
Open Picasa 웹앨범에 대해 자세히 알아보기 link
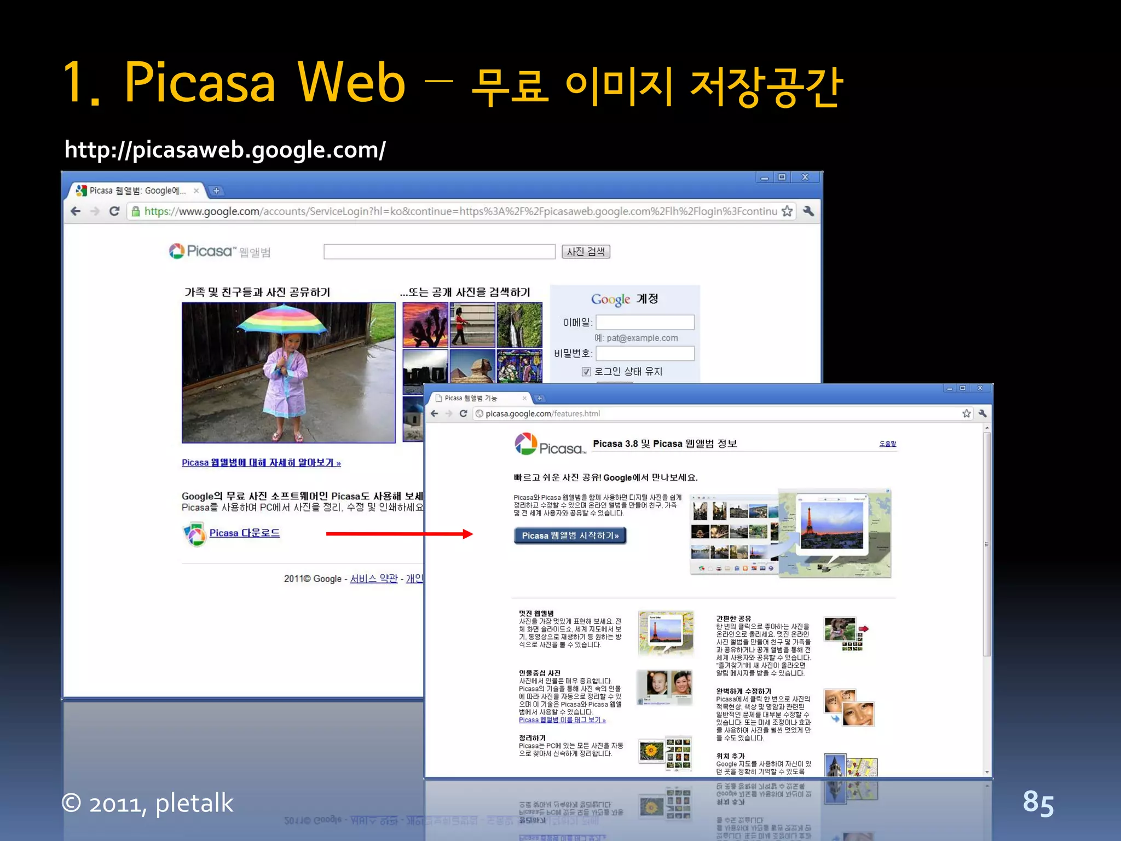[x=261, y=463]
